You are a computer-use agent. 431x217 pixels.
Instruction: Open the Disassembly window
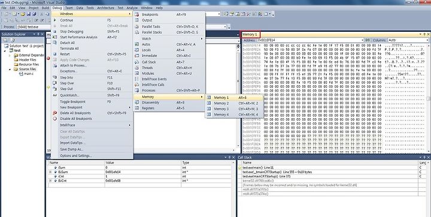point(169,103)
